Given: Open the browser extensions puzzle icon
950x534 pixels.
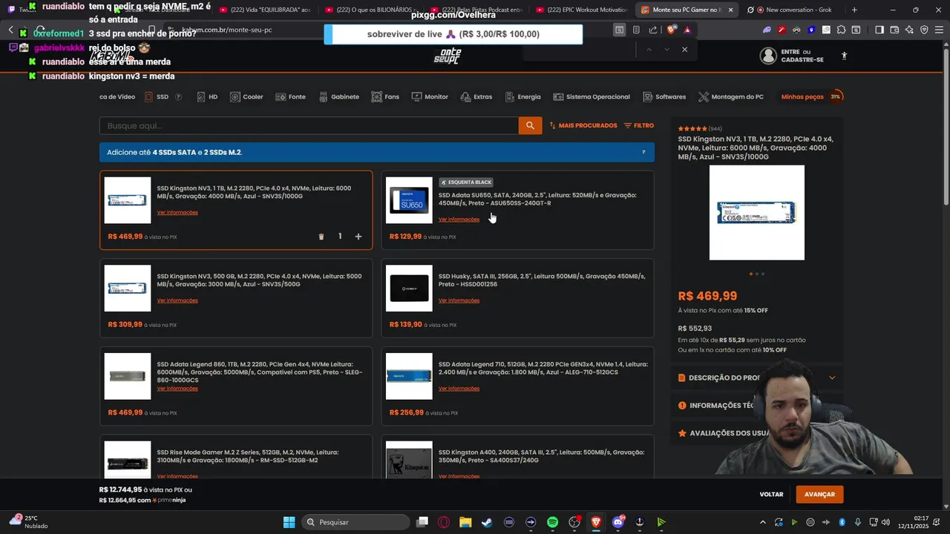Looking at the screenshot, I should pos(841,30).
